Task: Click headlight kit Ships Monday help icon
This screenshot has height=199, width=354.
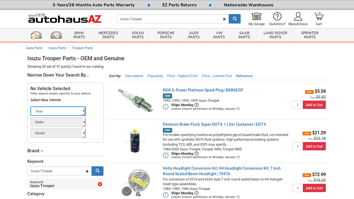Action: pos(196,193)
